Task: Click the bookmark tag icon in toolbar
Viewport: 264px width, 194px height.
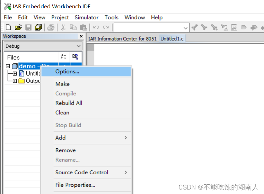Action: [x=244, y=27]
